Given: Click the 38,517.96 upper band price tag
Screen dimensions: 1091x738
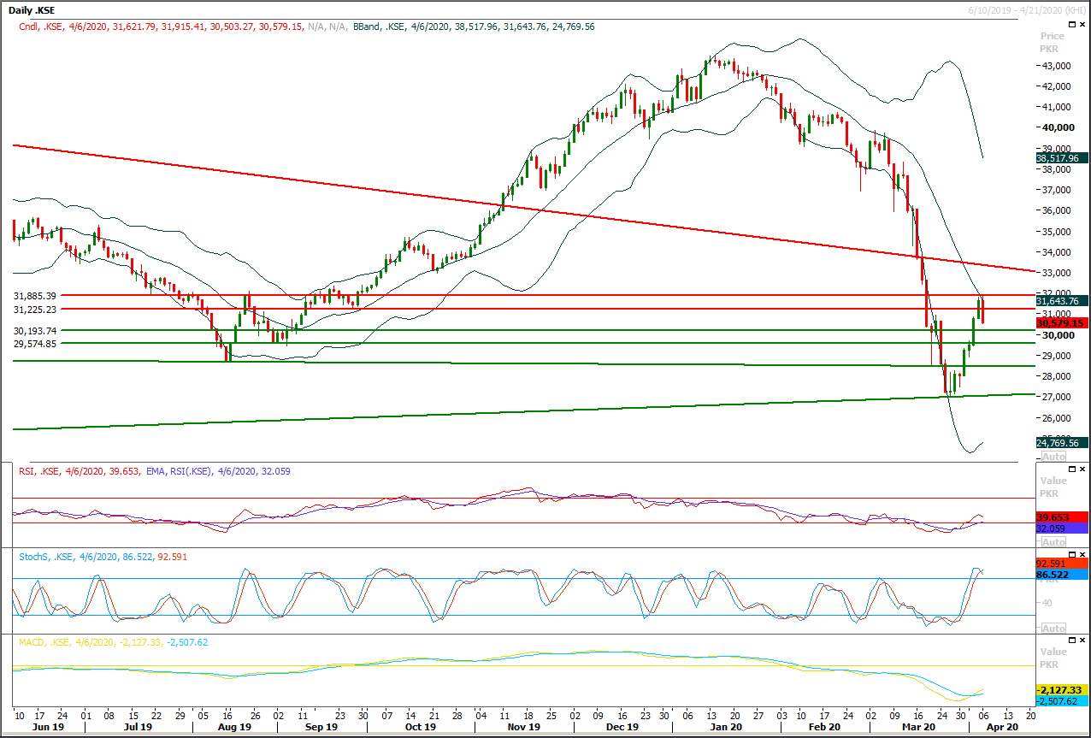Looking at the screenshot, I should coord(1062,158).
